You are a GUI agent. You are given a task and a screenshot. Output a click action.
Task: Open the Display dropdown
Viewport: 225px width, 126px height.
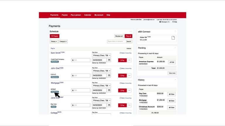pos(54,41)
